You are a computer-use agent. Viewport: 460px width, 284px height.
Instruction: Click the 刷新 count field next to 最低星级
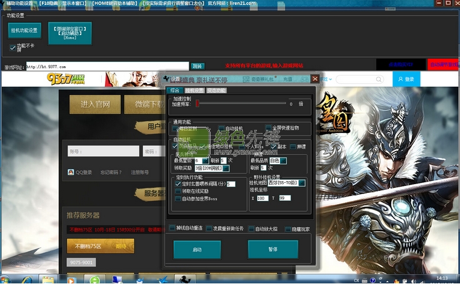[x=223, y=160]
